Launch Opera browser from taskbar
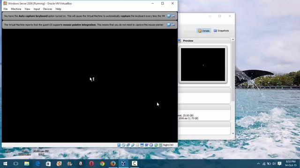Viewport: 300px width, 168px height. (x=91, y=163)
